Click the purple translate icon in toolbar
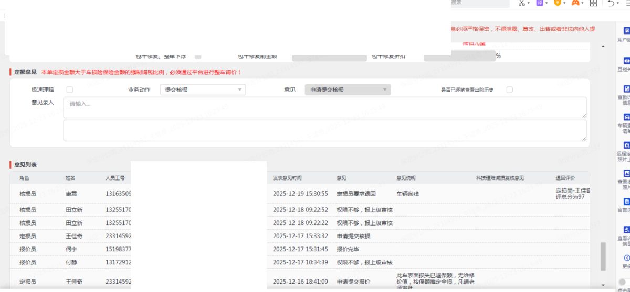 click(538, 3)
